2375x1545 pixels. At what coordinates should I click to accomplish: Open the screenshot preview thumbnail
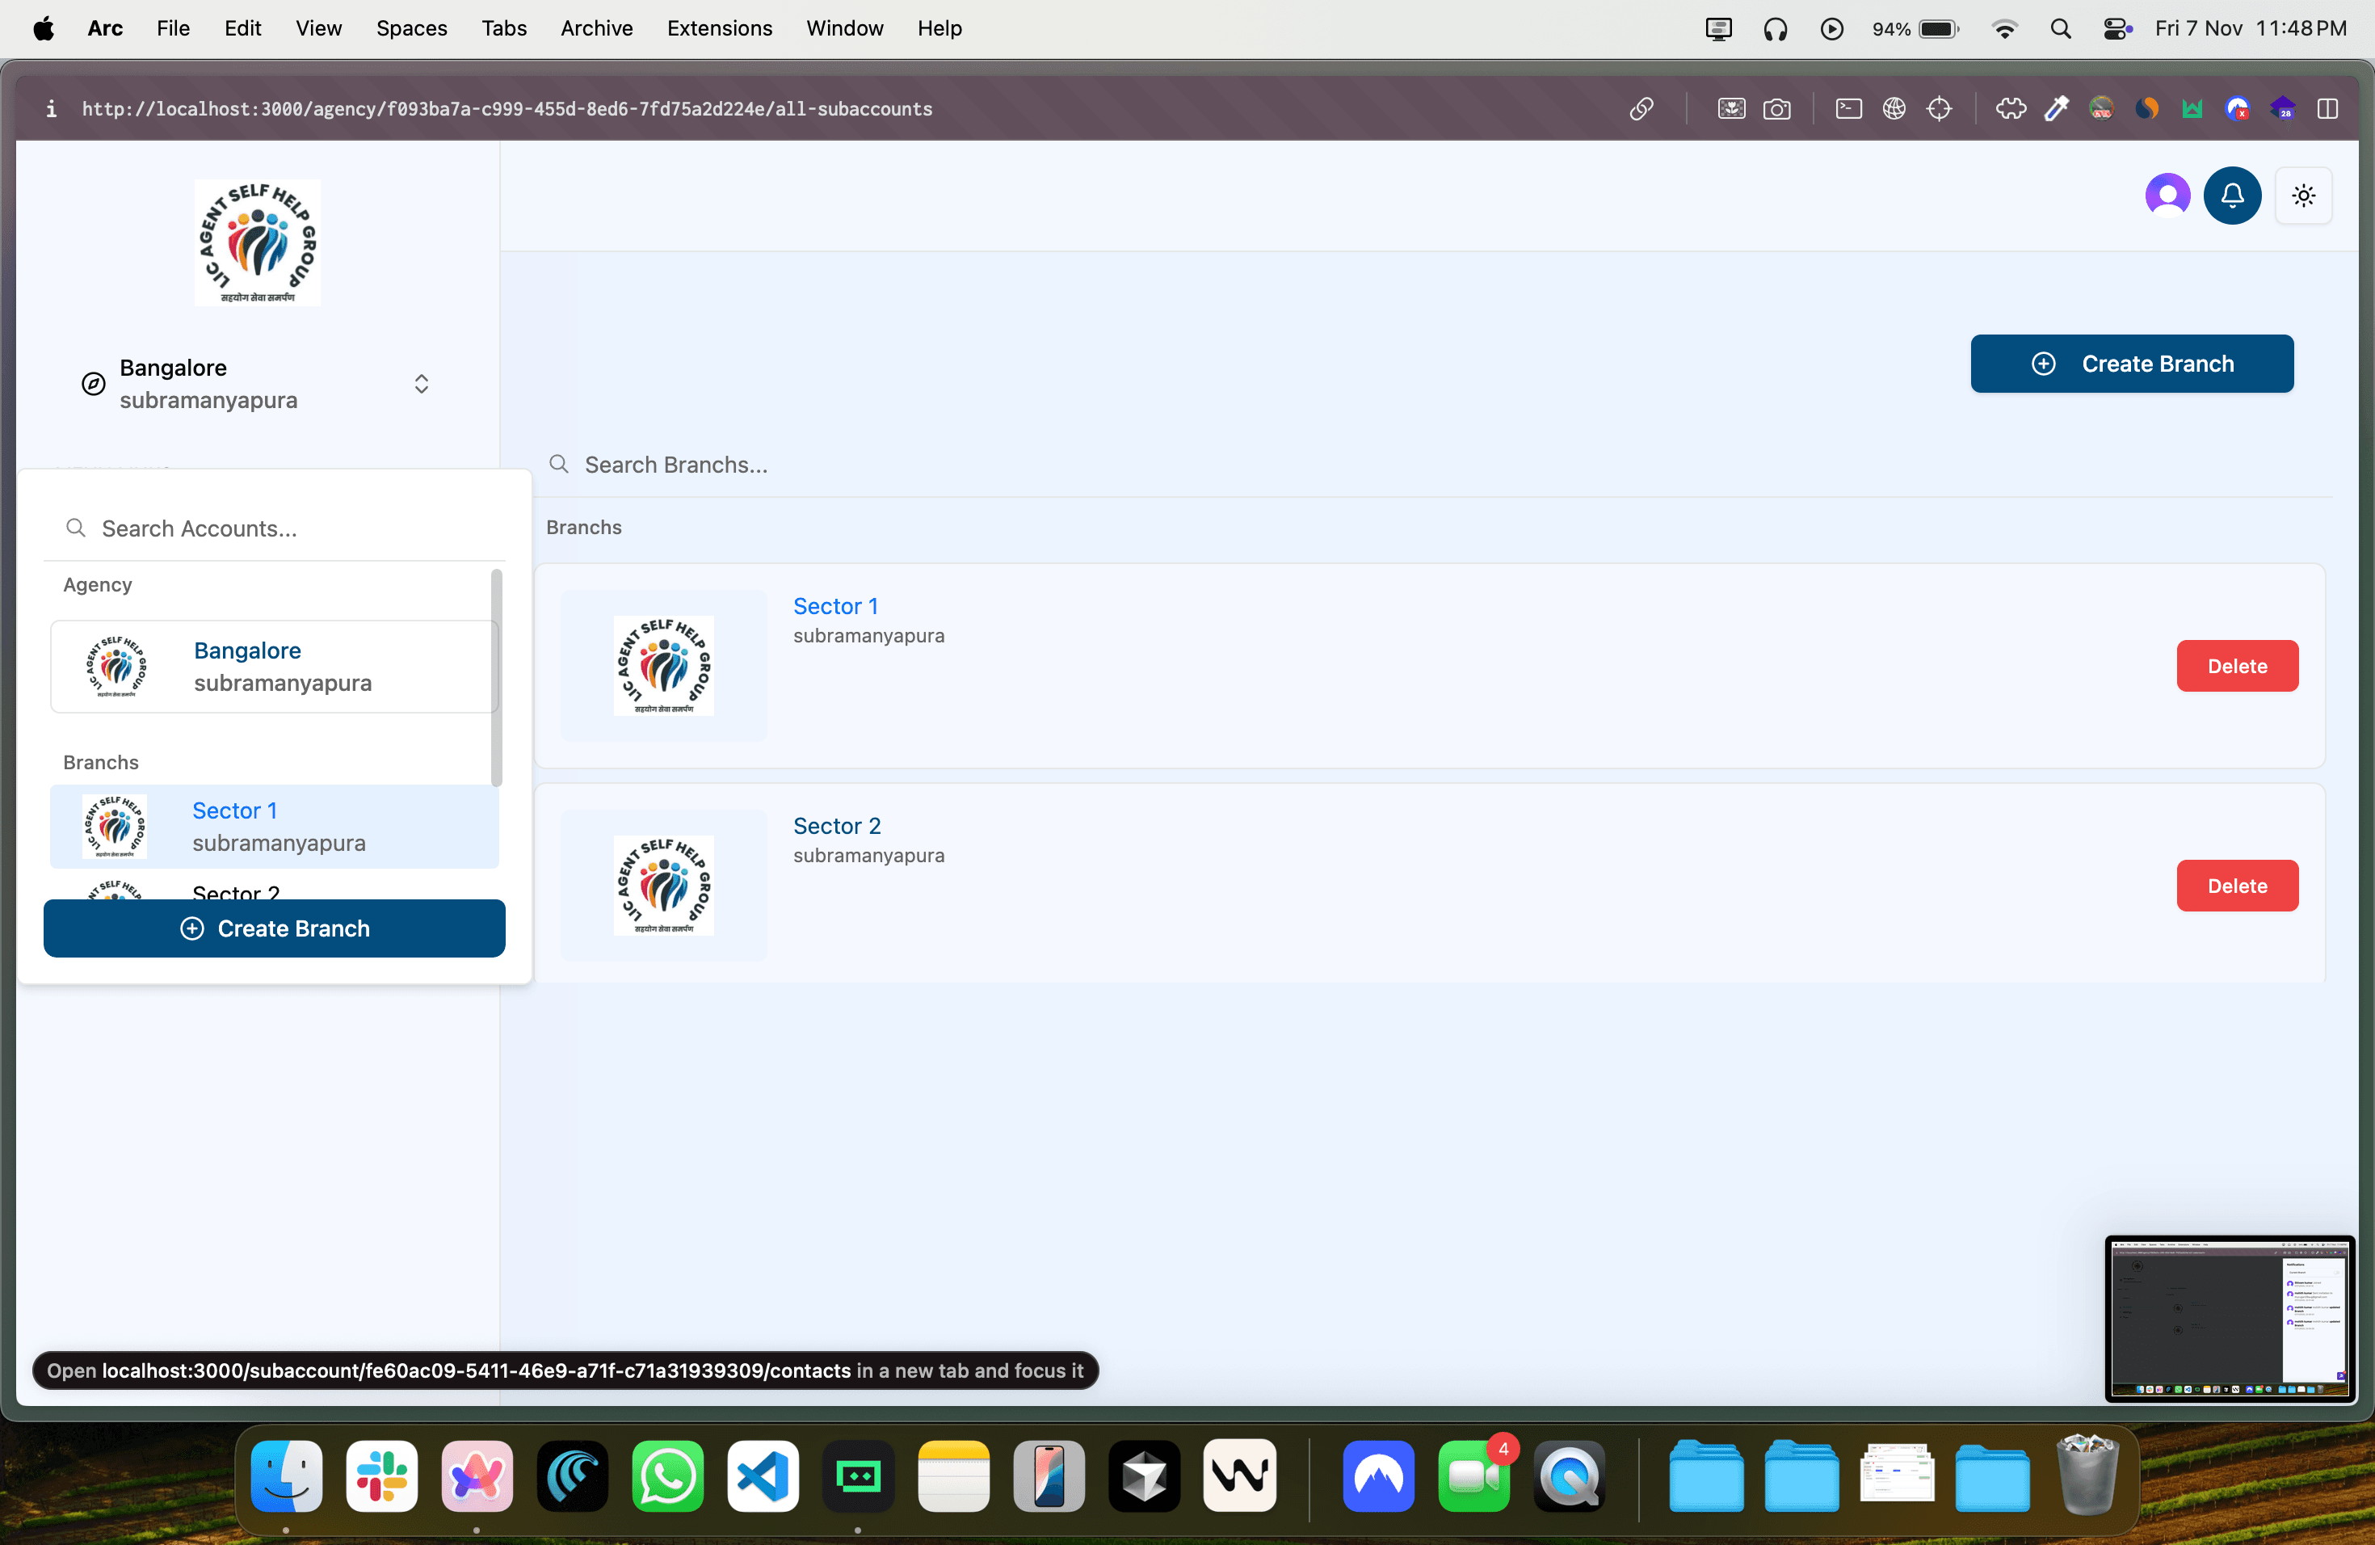coord(2230,1317)
